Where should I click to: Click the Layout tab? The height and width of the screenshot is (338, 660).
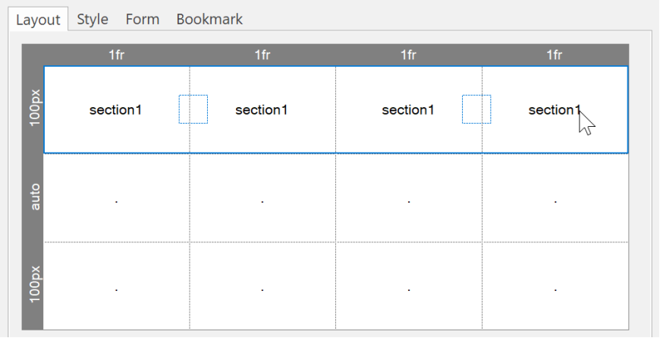[38, 20]
